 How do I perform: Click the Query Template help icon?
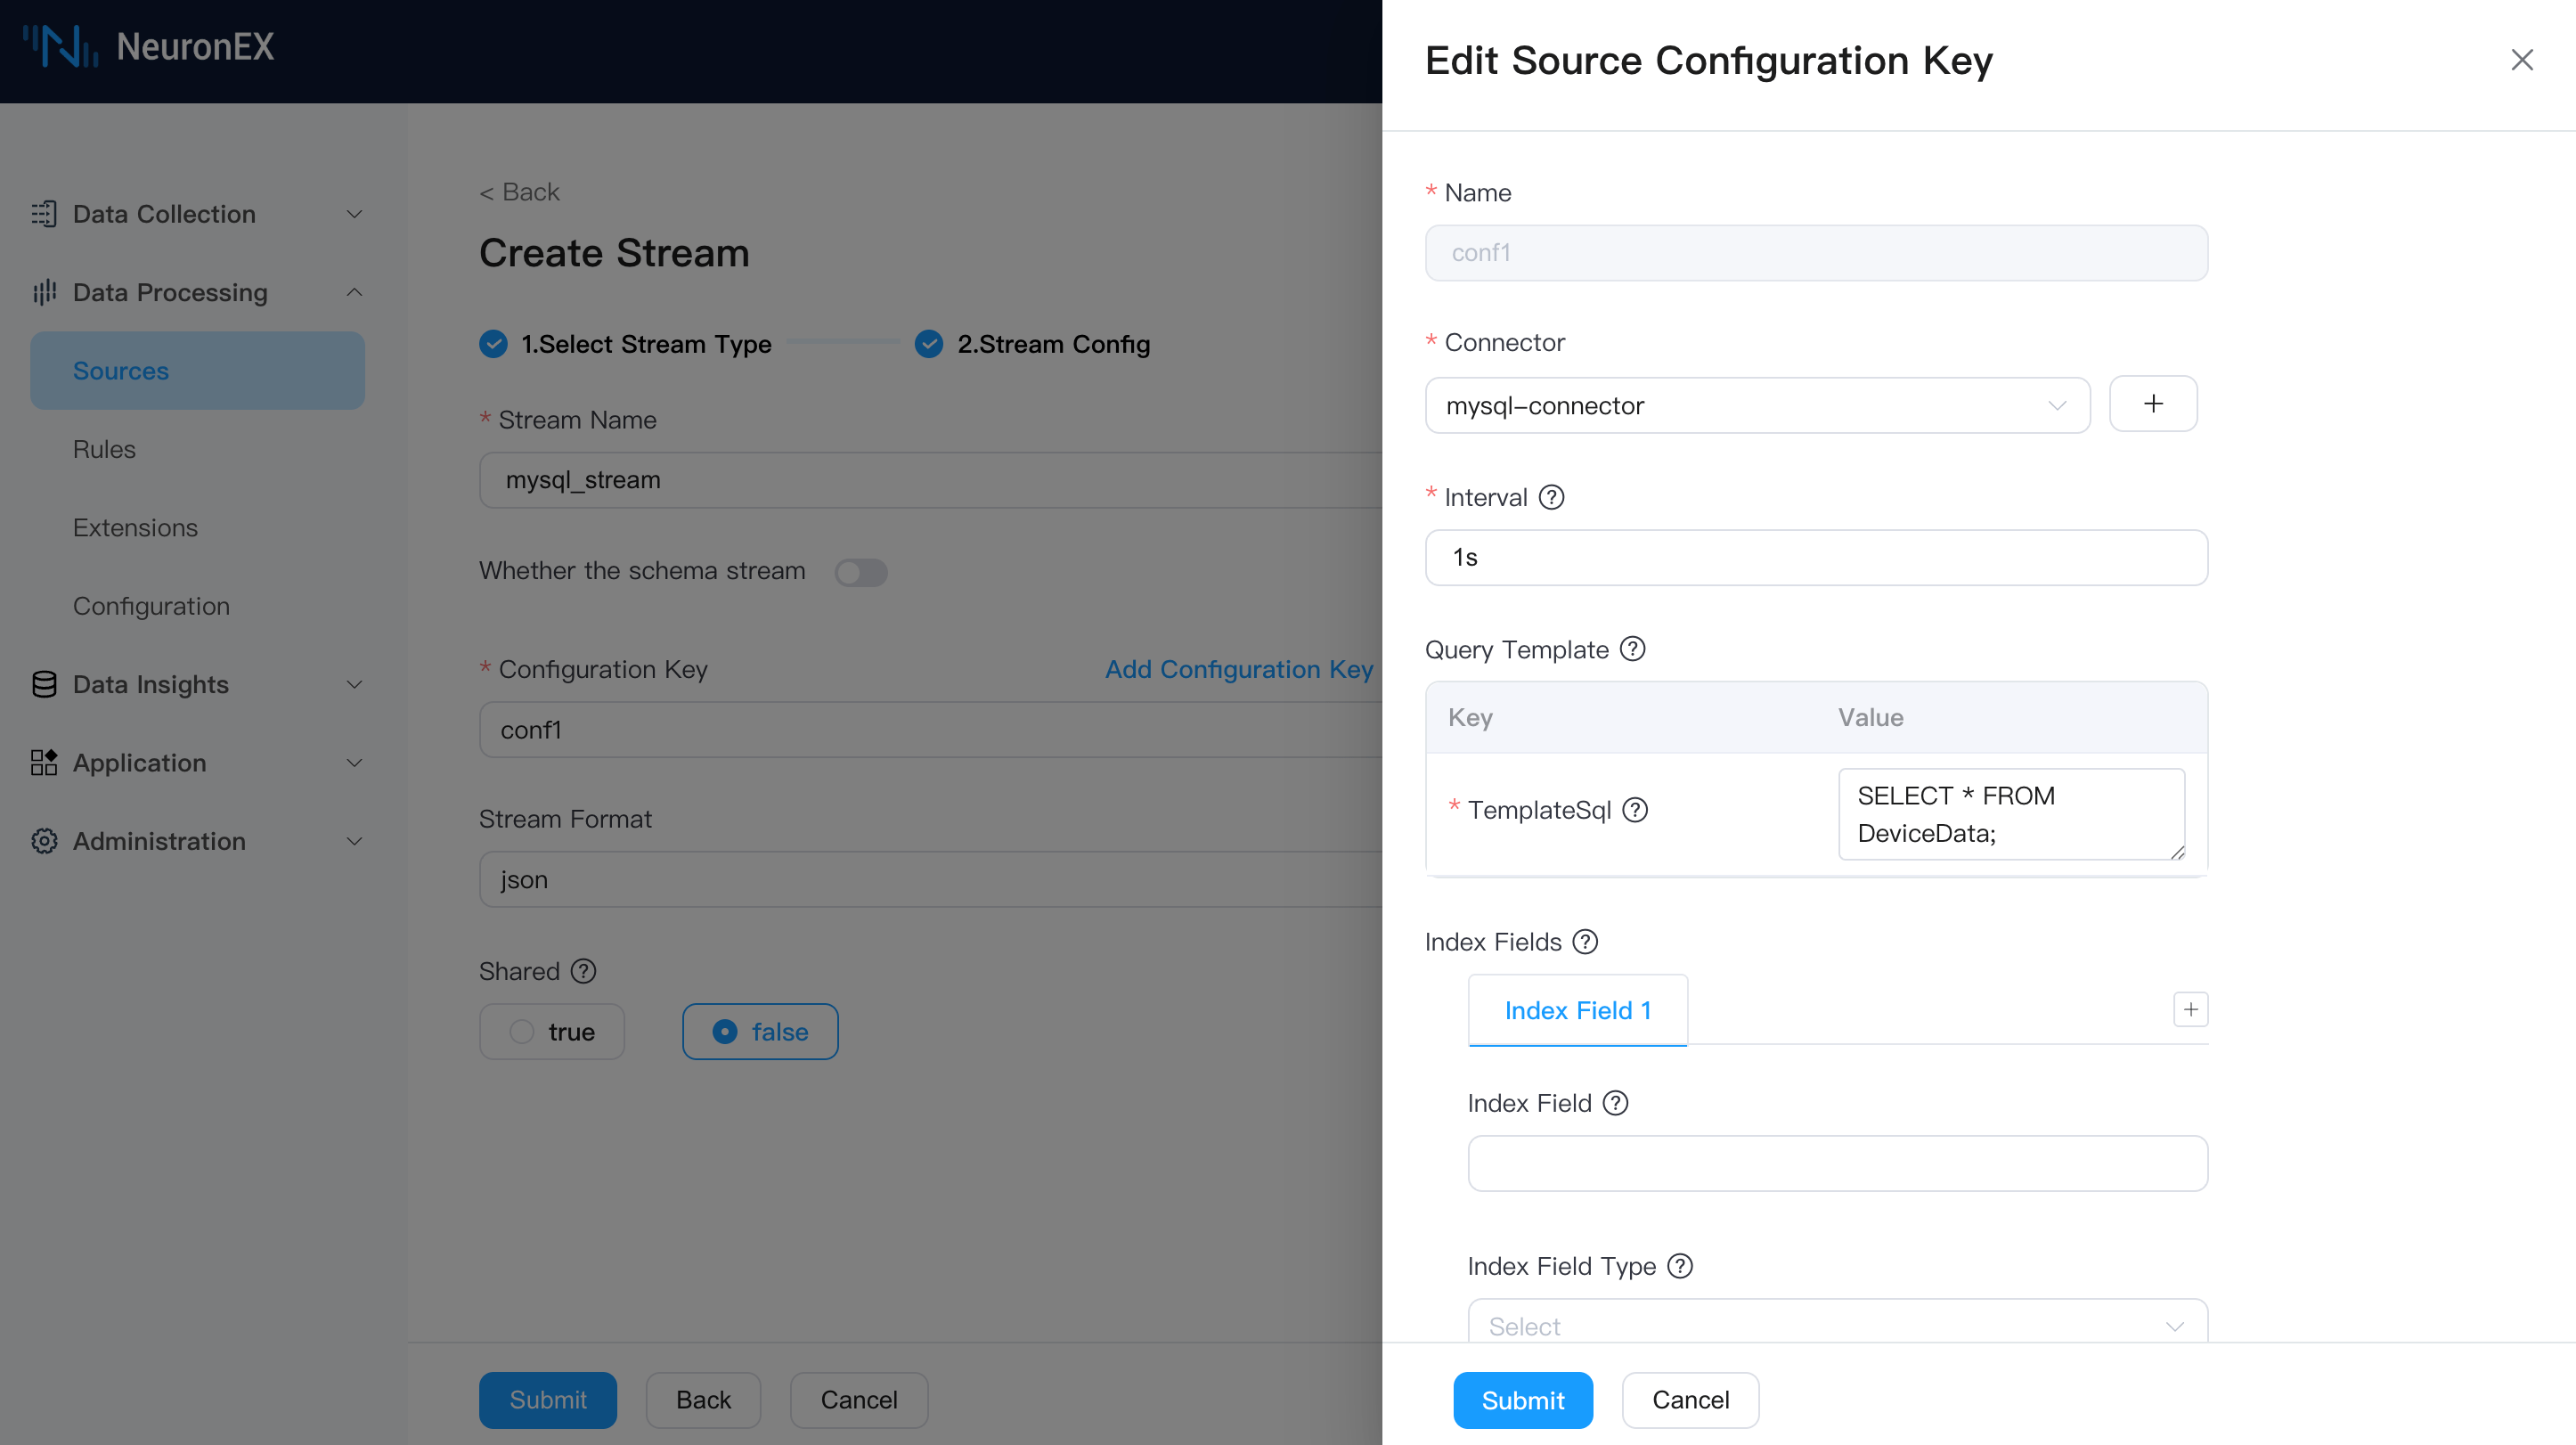[x=1632, y=649]
